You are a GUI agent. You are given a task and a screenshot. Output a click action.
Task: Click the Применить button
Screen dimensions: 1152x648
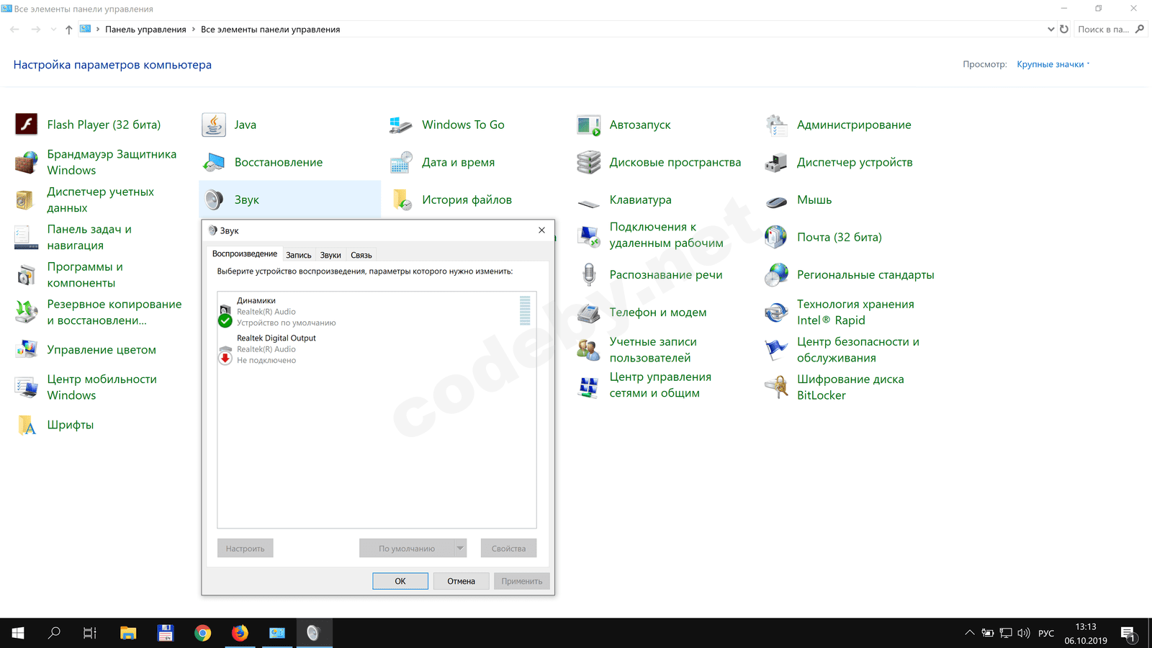tap(522, 581)
